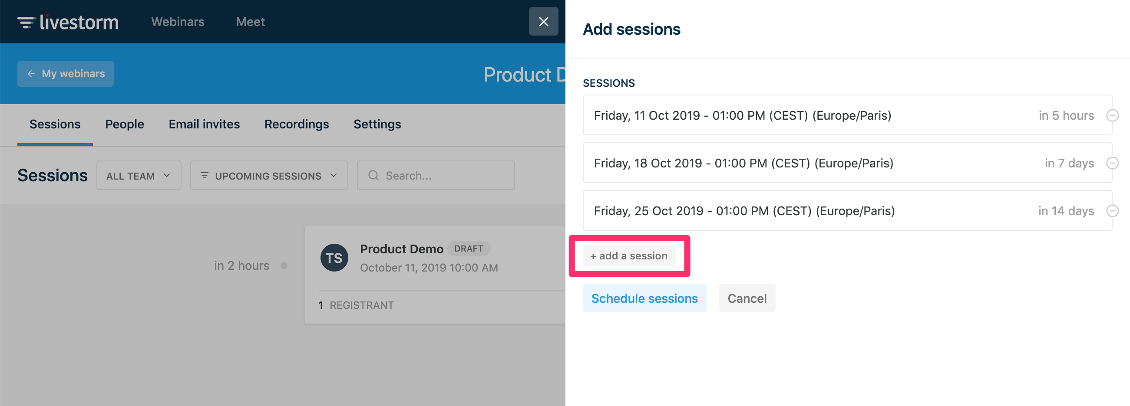Switch to the Email invites tab
Viewport: 1130px width, 406px height.
[x=204, y=124]
